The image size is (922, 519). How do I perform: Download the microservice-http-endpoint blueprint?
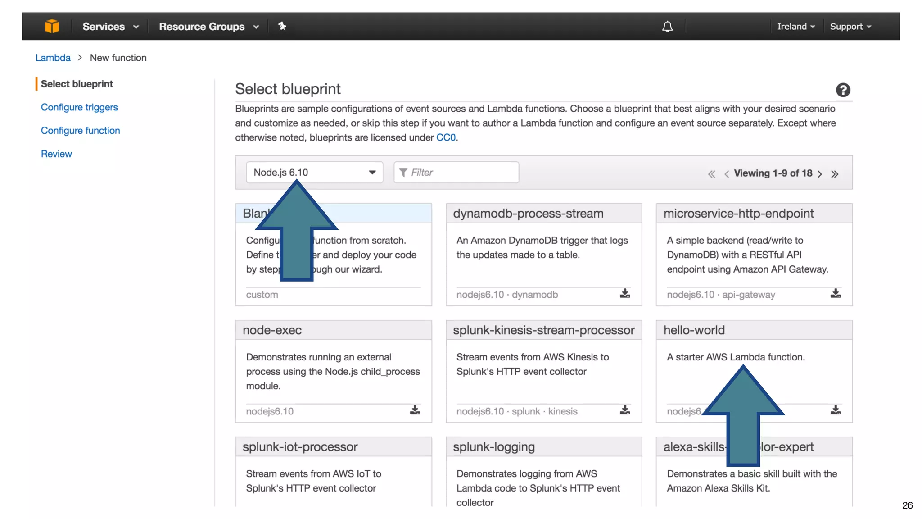836,294
